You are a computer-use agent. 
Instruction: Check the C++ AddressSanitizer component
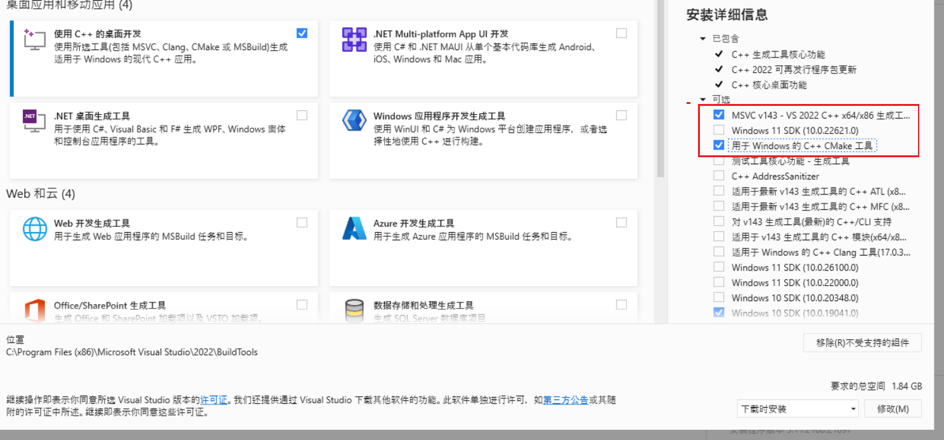(x=718, y=176)
